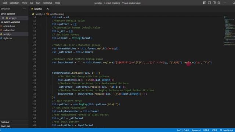Viewport: 235px width, 132px height.
Task: Minimize the Visual Studio Code window
Action: [x=225, y=3]
